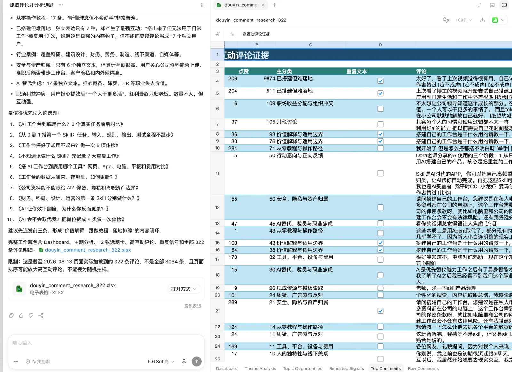Uncheck repeat-text checkbox in the 9874 row
This screenshot has width=512, height=372.
[x=380, y=81]
